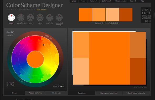
Task: Choose the triad scheme icon
Action: [x=30, y=18]
